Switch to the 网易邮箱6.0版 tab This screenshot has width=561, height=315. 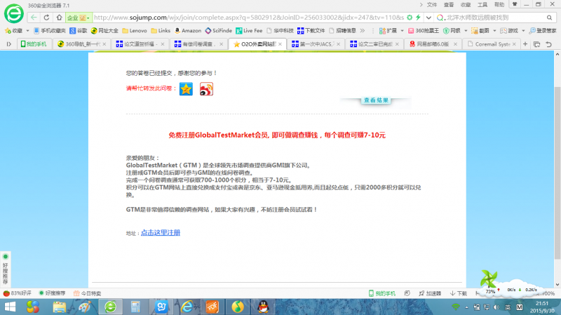(x=432, y=44)
